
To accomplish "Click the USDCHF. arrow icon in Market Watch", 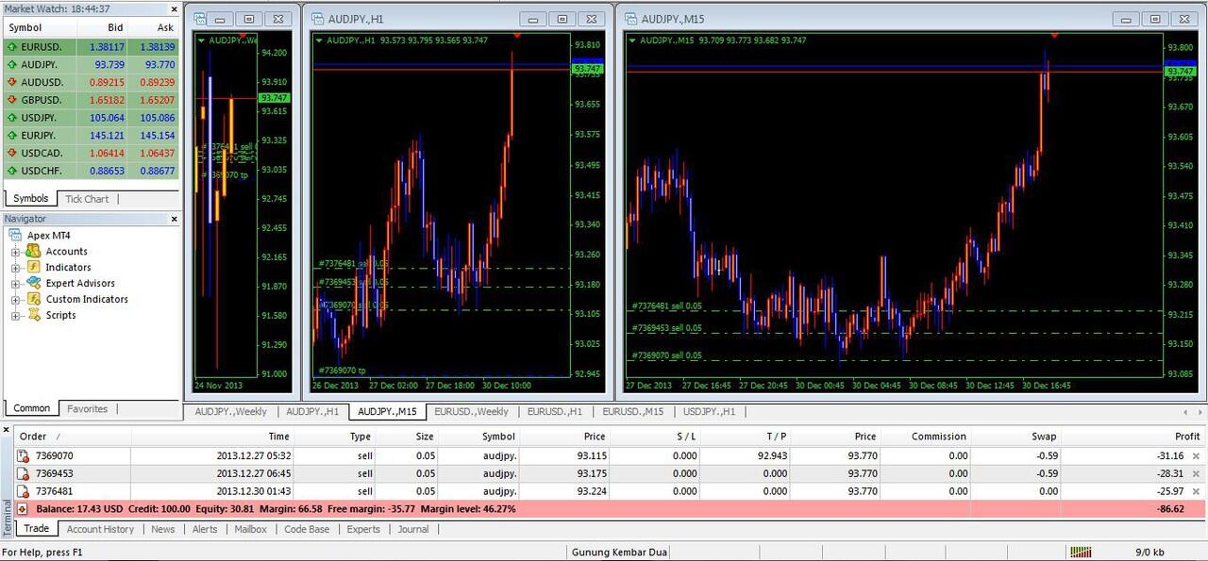I will coord(11,171).
